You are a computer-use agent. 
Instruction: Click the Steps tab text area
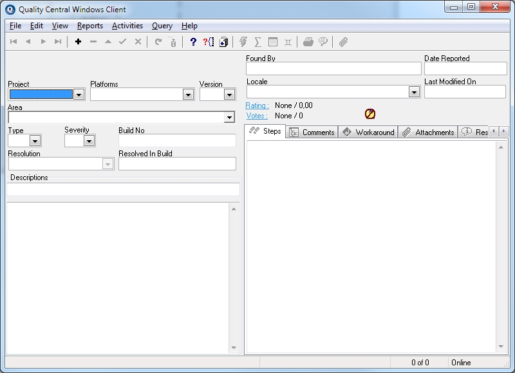pos(371,247)
